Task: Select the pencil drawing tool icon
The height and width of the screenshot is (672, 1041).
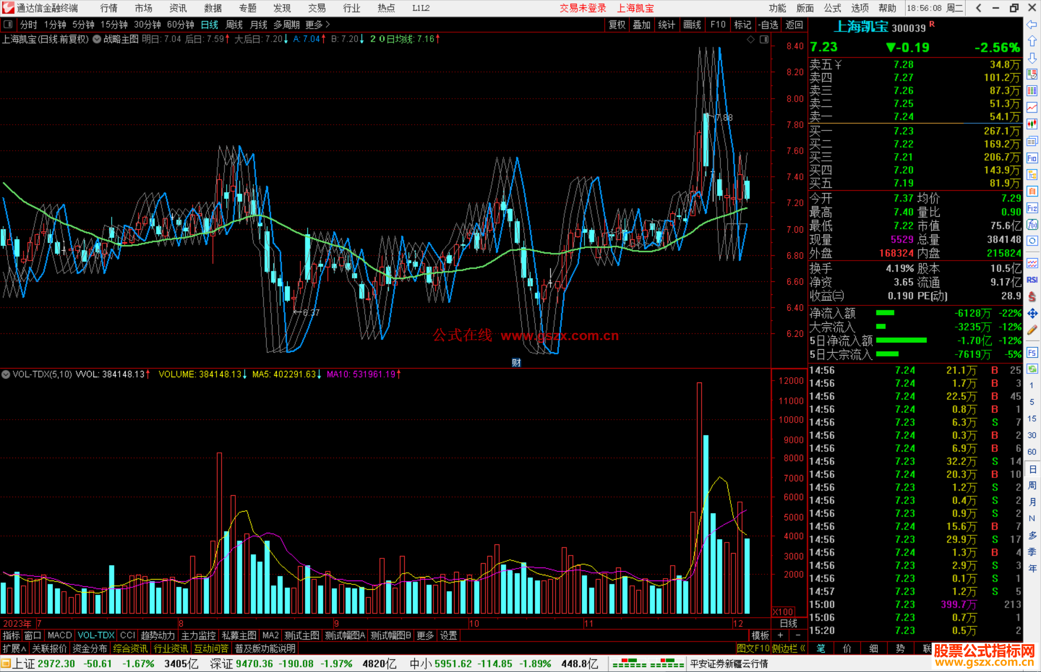Action: (x=1032, y=330)
